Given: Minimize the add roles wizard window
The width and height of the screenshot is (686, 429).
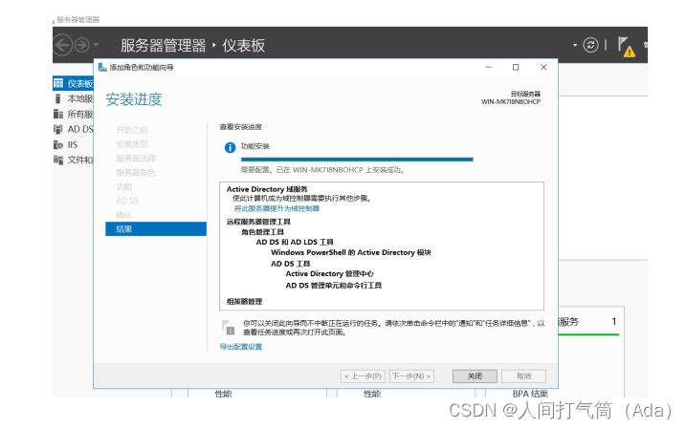Looking at the screenshot, I should [x=488, y=67].
